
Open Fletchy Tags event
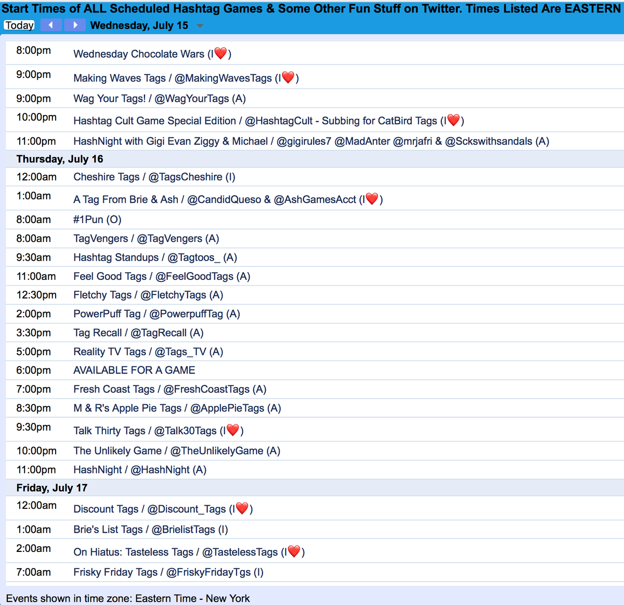click(x=148, y=295)
